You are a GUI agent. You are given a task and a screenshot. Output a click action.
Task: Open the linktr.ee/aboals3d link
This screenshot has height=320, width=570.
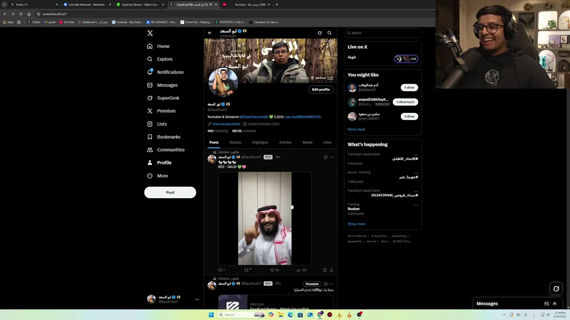tap(226, 124)
